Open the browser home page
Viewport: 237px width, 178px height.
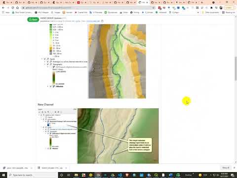click(x=17, y=8)
